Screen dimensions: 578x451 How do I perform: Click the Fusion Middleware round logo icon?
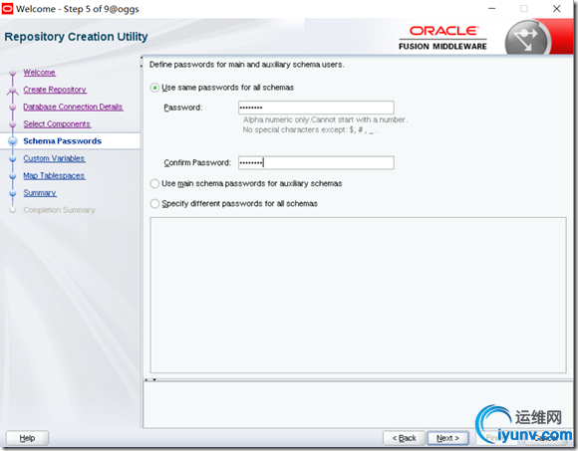(x=527, y=39)
